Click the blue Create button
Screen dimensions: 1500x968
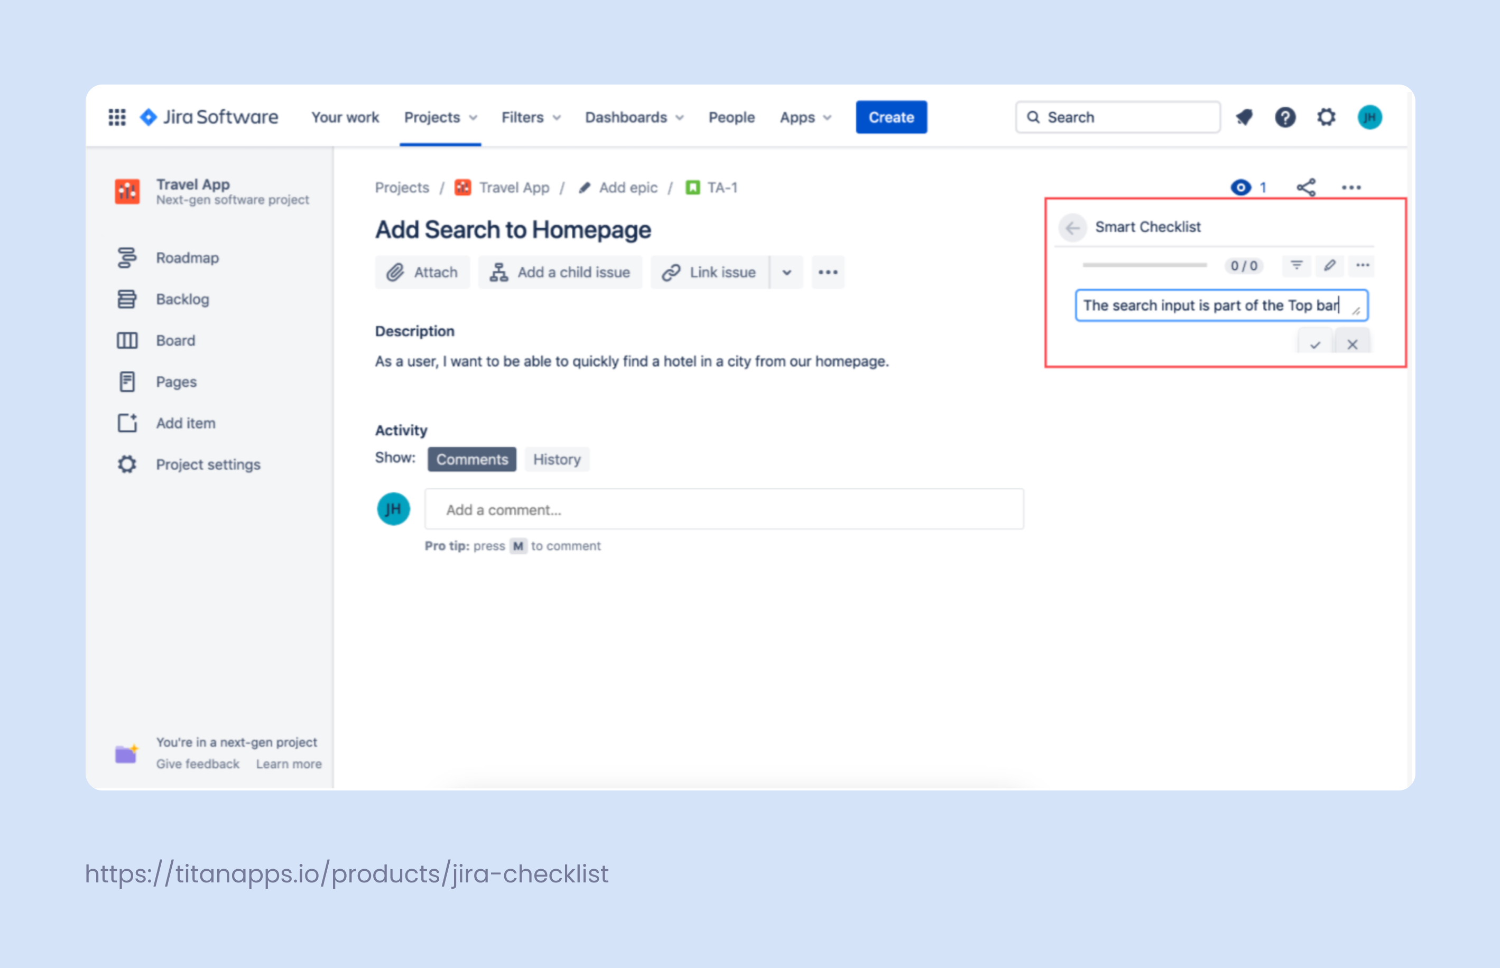pyautogui.click(x=891, y=117)
